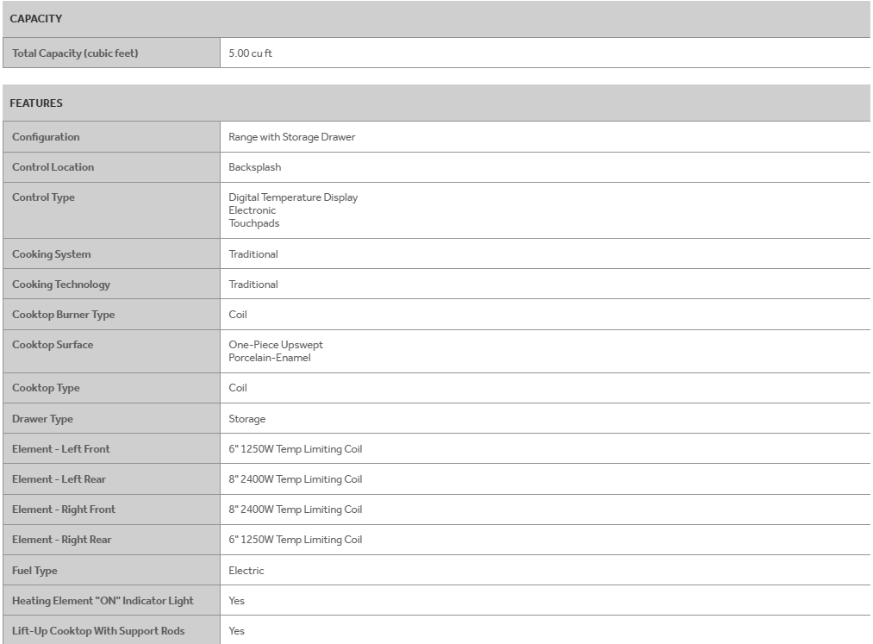Select the Element - Left Rear coil value

pos(295,479)
